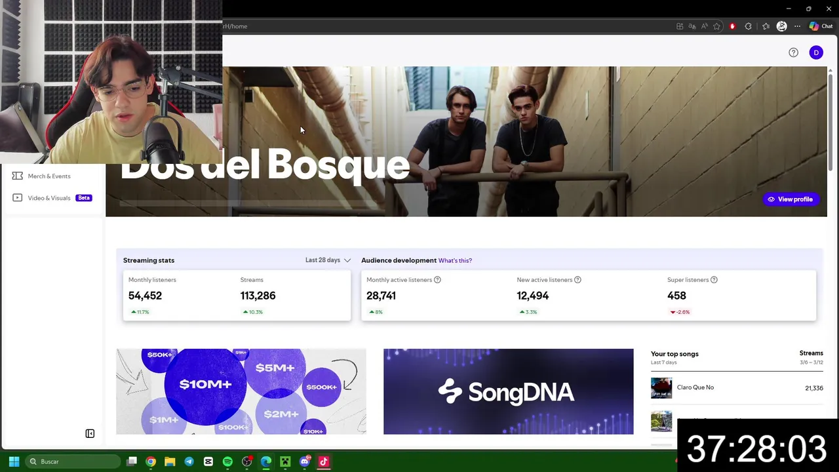Image resolution: width=839 pixels, height=472 pixels.
Task: Open CapCut from the taskbar
Action: pos(208,462)
